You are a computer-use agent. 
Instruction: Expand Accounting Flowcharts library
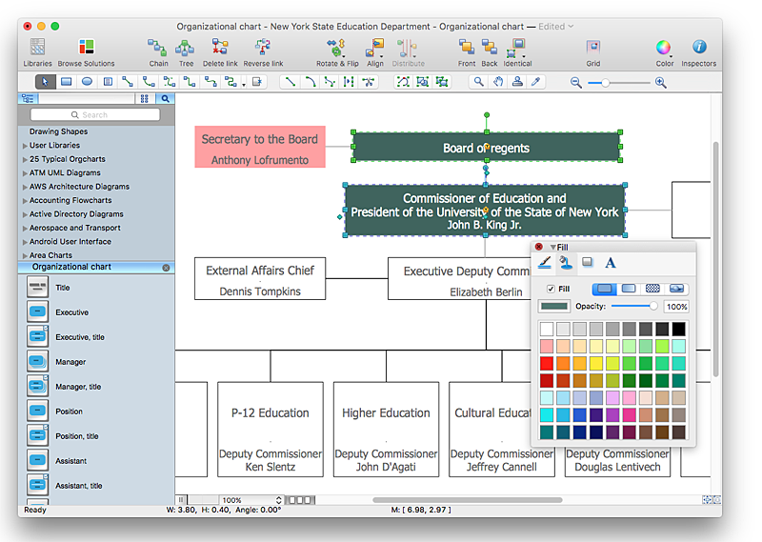pos(25,200)
